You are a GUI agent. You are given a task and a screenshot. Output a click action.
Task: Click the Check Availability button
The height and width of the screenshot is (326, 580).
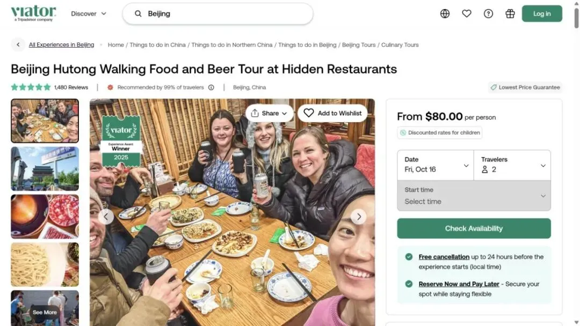(x=474, y=228)
